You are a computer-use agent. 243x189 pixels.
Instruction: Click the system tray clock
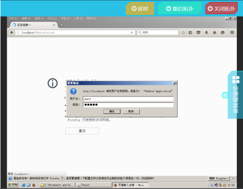click(231, 185)
